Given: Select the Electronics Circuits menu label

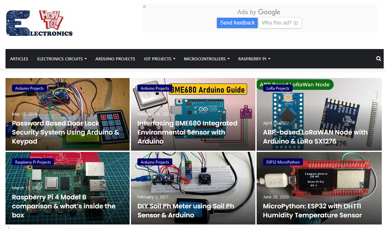Looking at the screenshot, I should coord(60,59).
